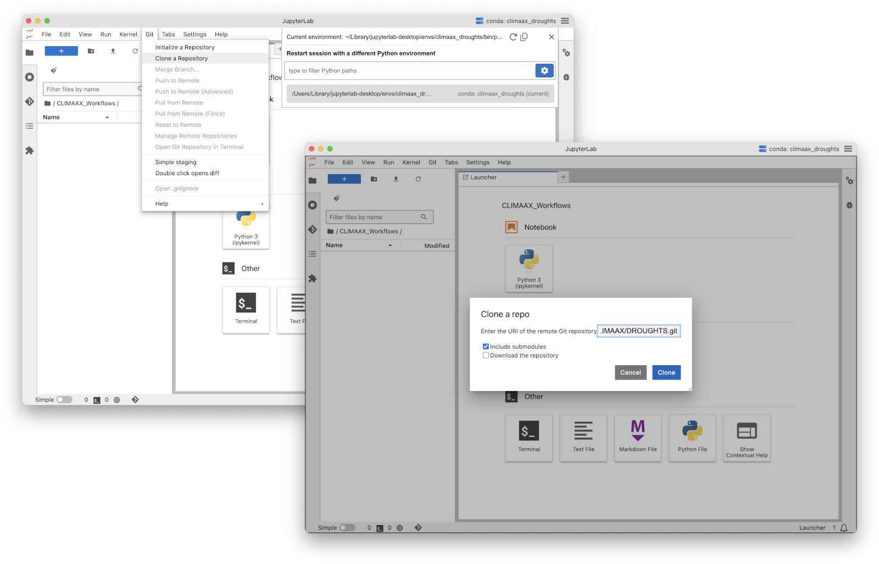The height and width of the screenshot is (564, 879).
Task: Open table of contents tab in front window
Action: tap(313, 254)
